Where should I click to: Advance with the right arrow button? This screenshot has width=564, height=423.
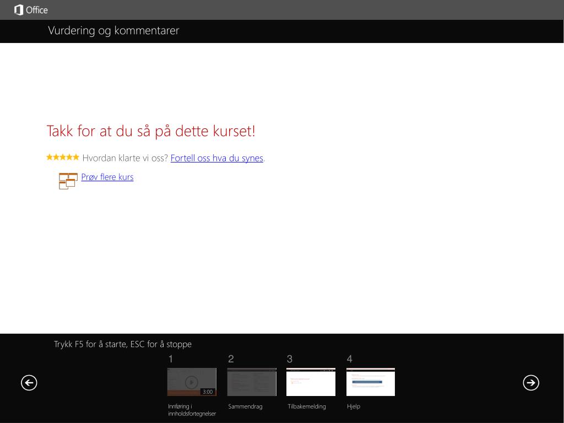[531, 382]
